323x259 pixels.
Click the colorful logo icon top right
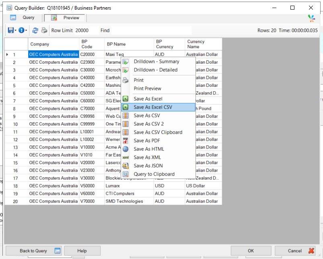312,18
